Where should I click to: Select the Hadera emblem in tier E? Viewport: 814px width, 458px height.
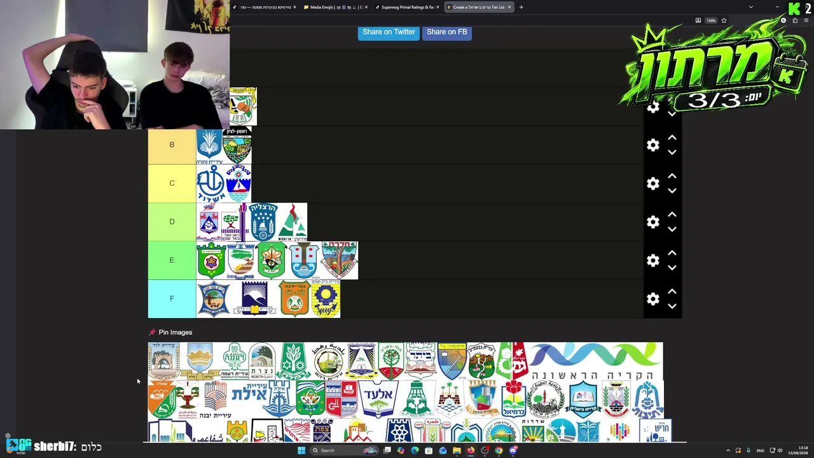[340, 260]
